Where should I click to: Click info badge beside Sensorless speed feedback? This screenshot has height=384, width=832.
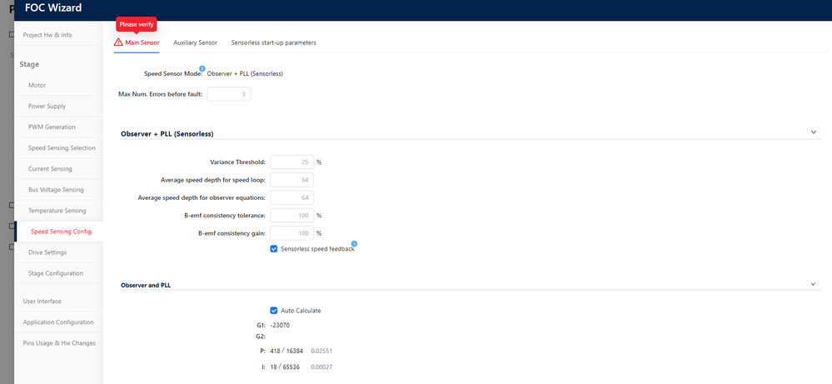(x=355, y=243)
